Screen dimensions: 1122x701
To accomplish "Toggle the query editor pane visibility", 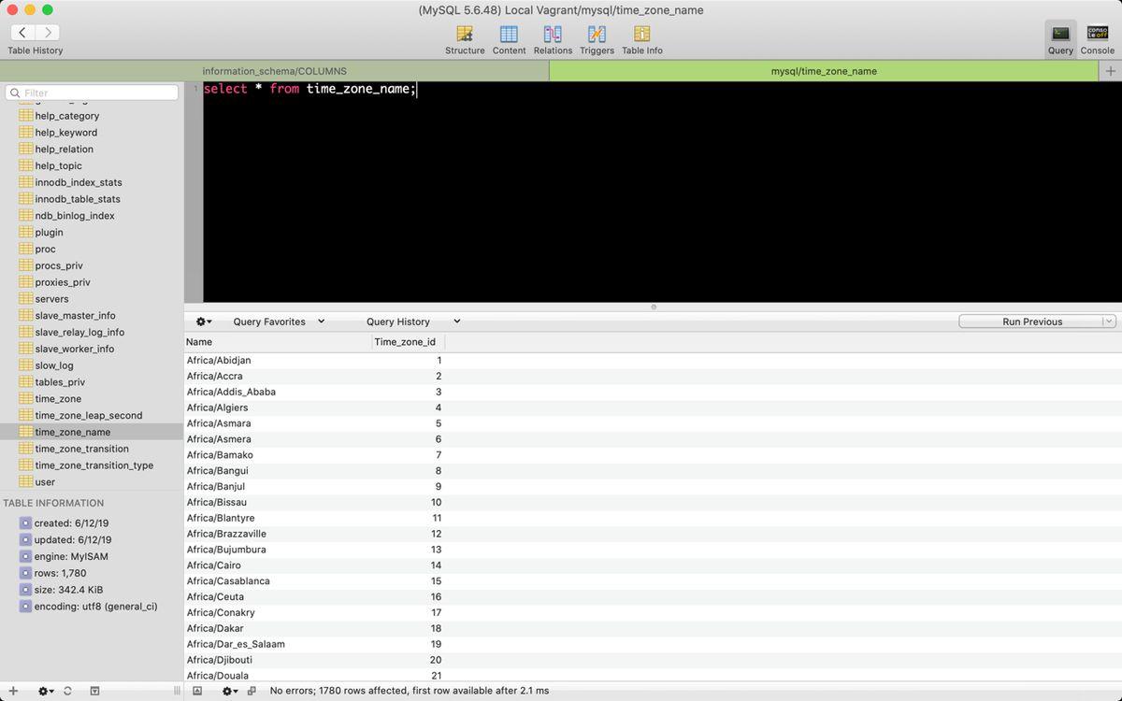I will coord(197,691).
